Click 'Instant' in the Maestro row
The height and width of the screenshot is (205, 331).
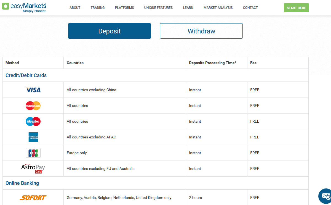195,121
